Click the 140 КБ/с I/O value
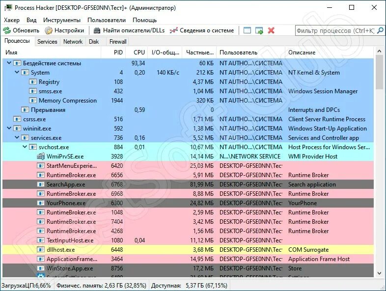 pos(168,73)
